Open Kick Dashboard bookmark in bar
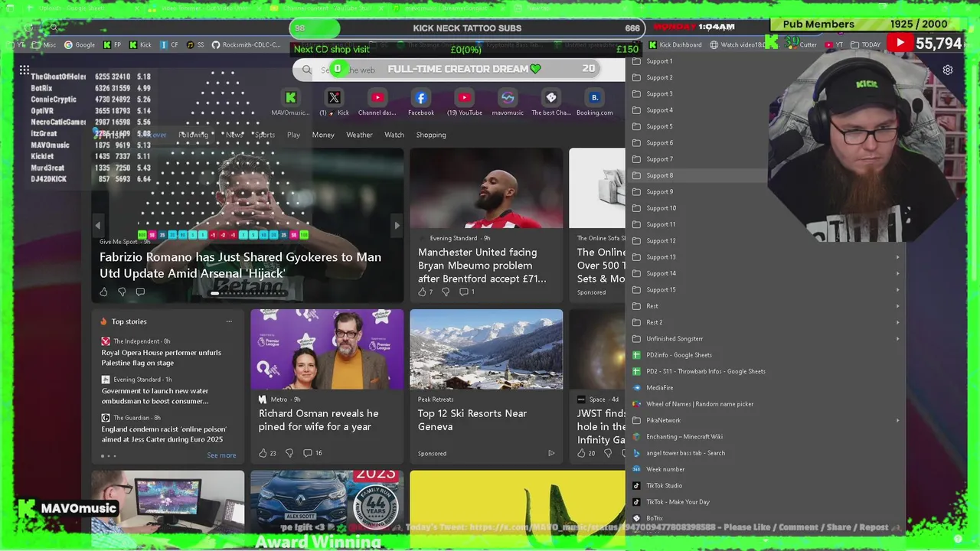 point(675,45)
